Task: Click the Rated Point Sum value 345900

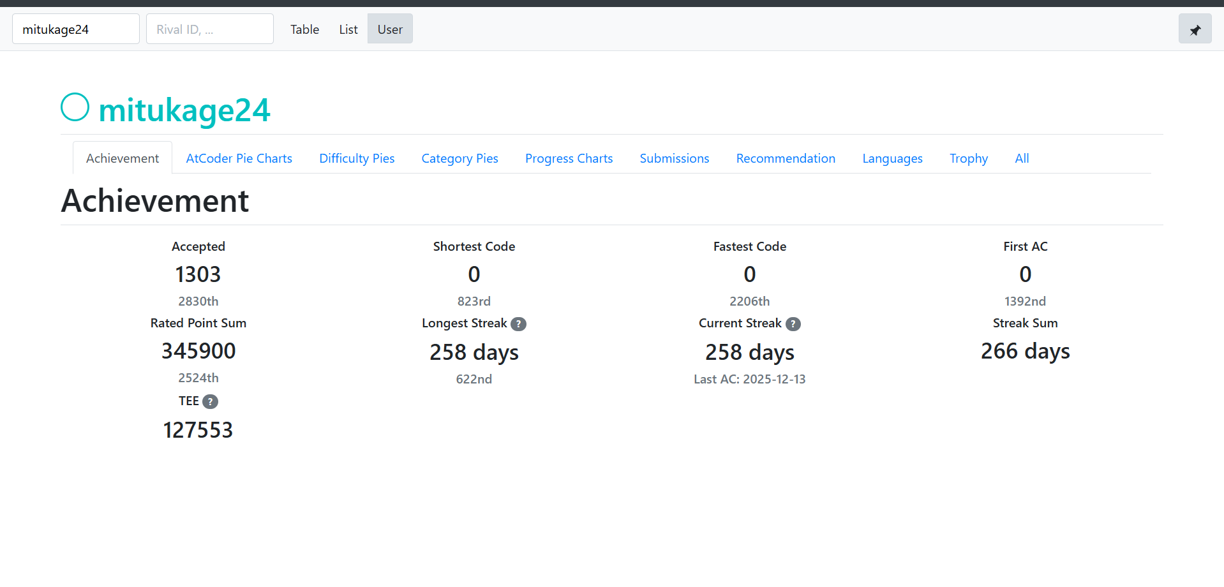Action: coord(198,351)
